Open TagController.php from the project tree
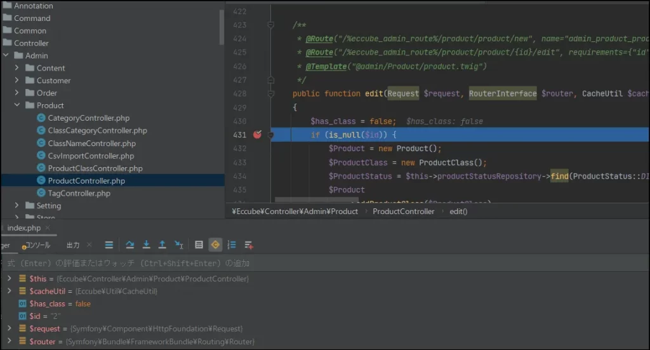 click(79, 193)
